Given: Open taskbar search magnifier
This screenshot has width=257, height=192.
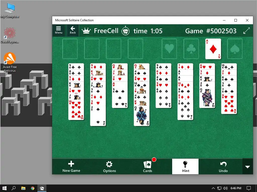Looking at the screenshot, I should point(14,188).
